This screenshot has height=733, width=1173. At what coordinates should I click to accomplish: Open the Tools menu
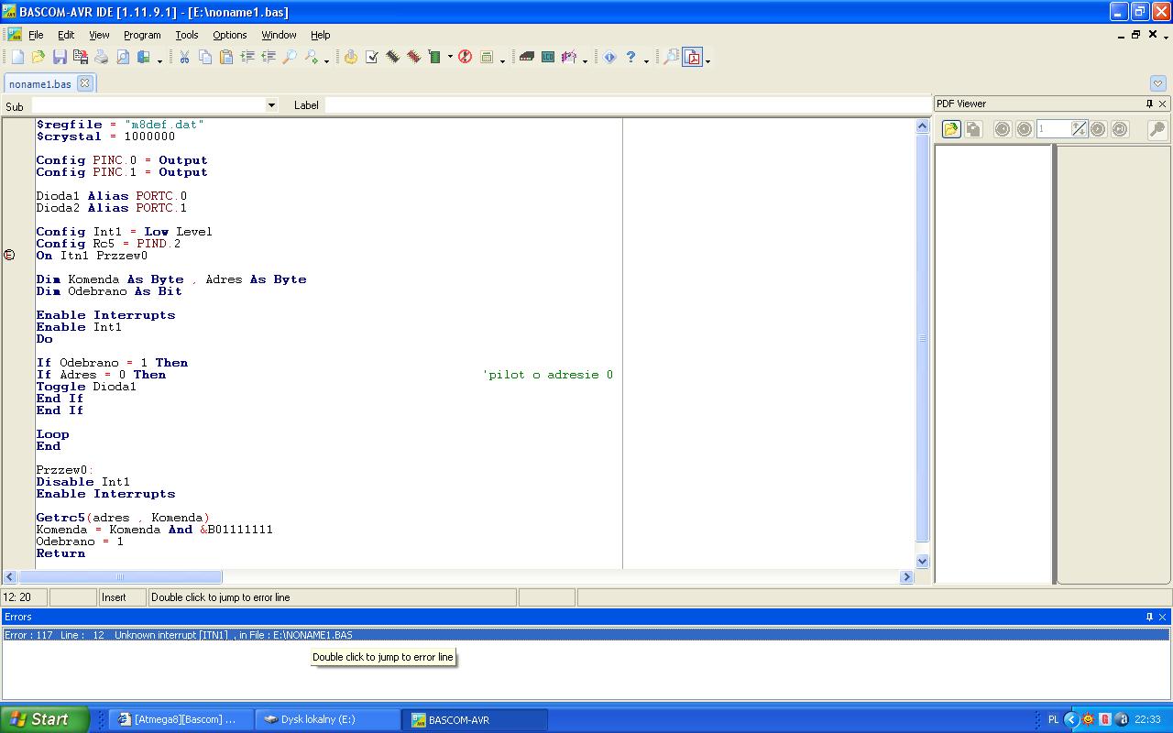pos(187,35)
